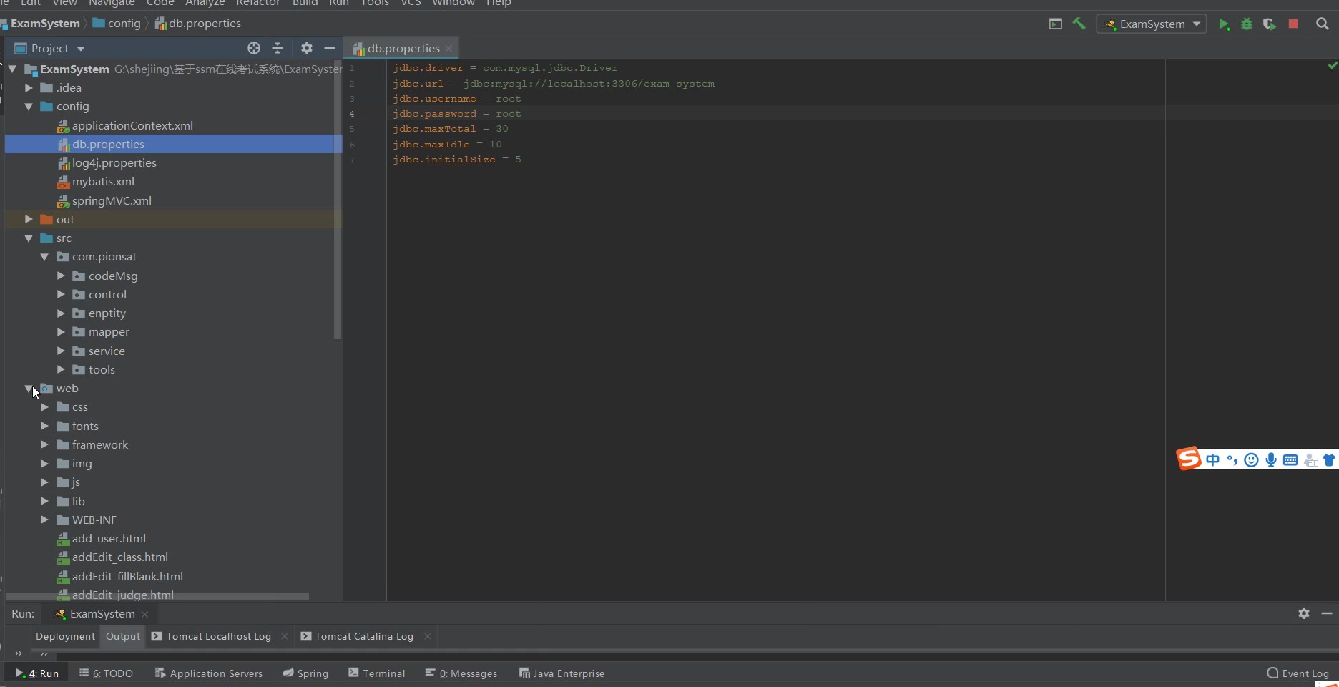This screenshot has height=687, width=1339.
Task: Click Run with Coverage icon
Action: 1270,24
